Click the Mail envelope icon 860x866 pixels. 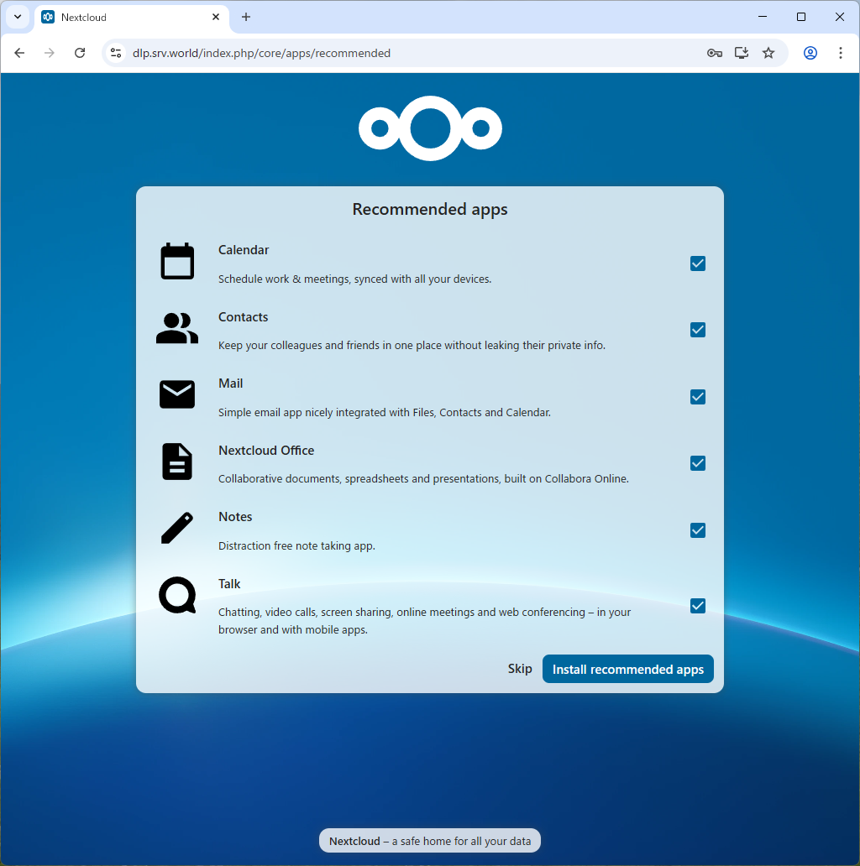click(176, 394)
